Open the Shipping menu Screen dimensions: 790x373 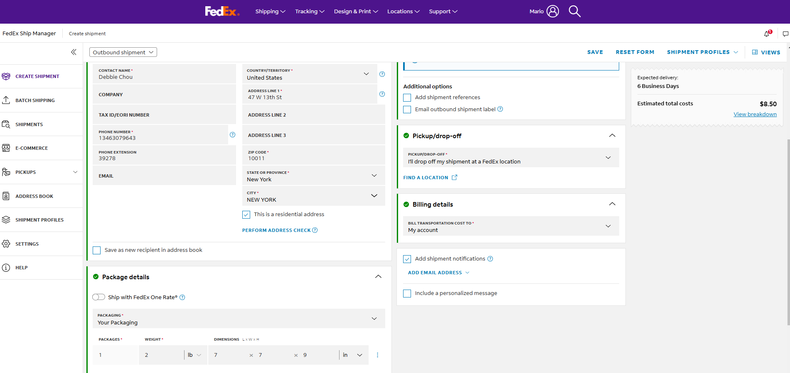pyautogui.click(x=270, y=11)
